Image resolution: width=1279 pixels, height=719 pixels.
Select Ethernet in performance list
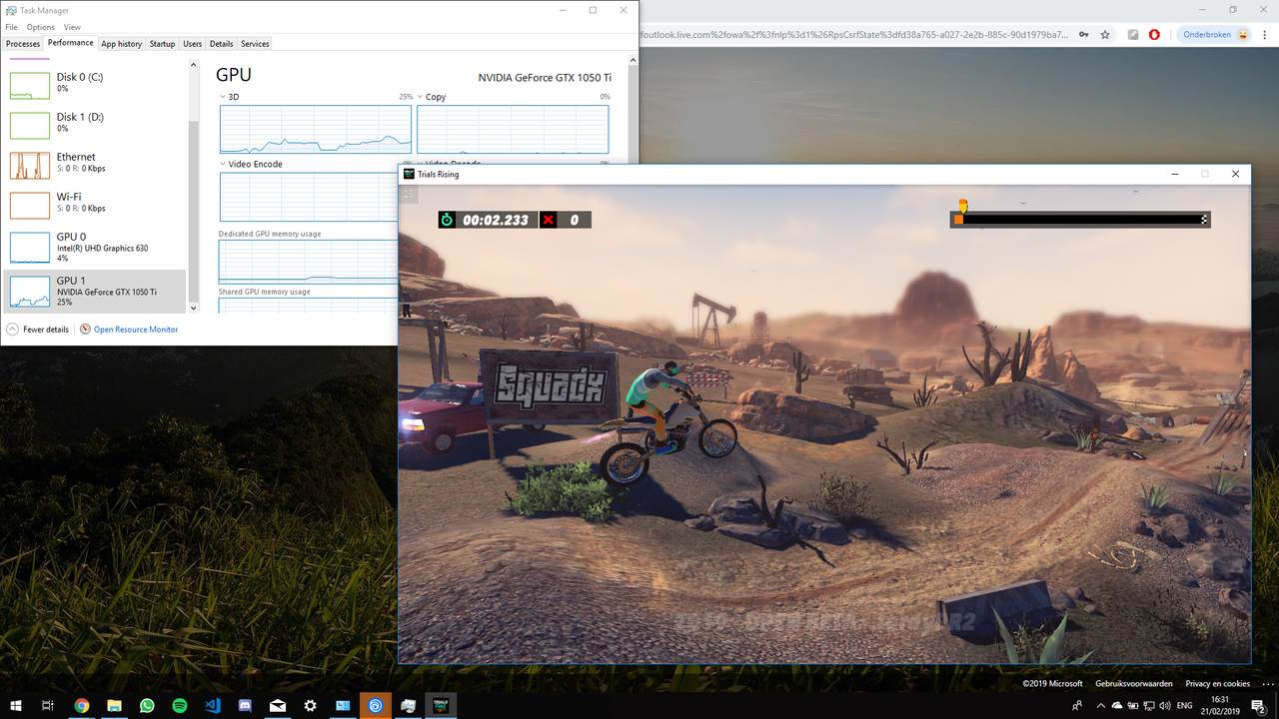95,165
